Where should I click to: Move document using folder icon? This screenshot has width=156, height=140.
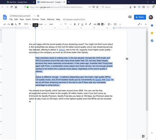click(38, 16)
